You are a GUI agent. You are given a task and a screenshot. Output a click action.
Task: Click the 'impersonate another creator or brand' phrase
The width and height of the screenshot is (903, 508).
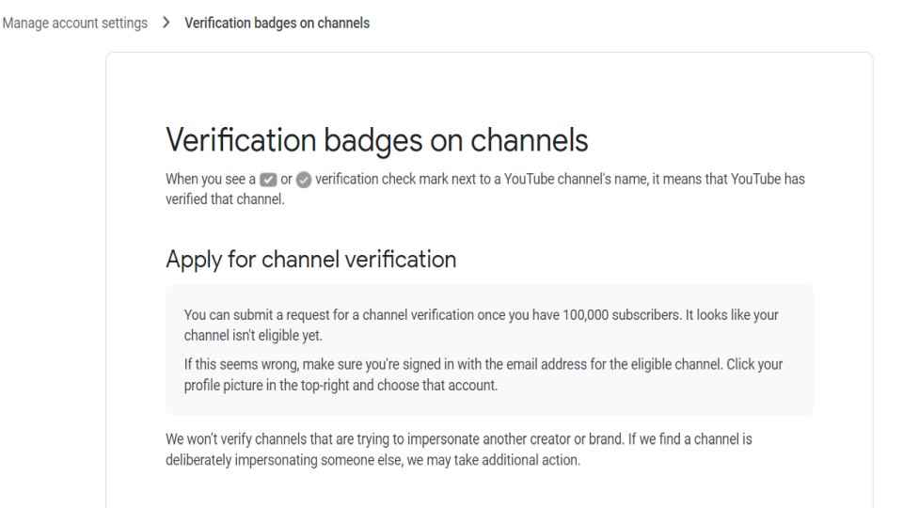(x=515, y=439)
